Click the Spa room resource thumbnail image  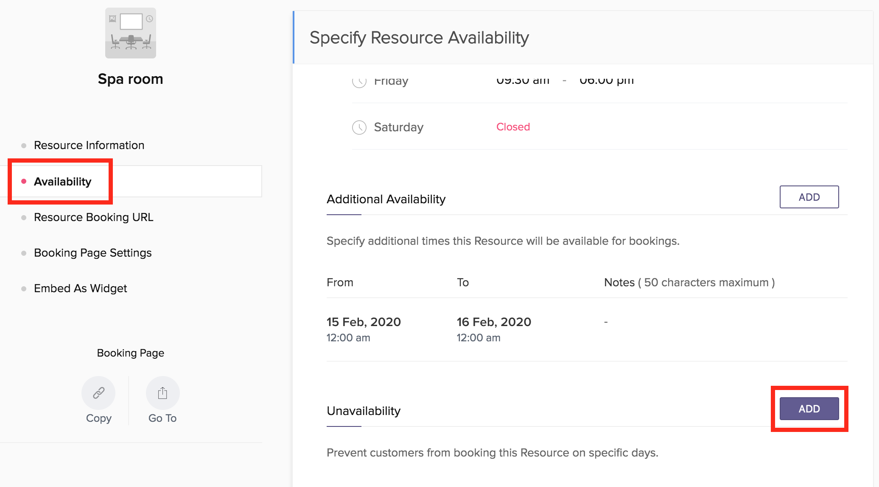coord(130,33)
